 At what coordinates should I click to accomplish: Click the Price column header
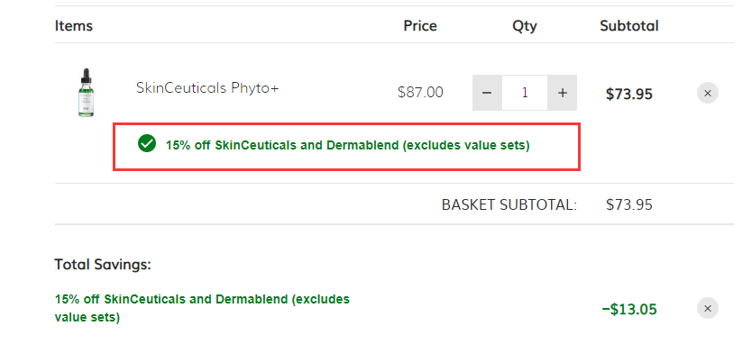point(420,25)
